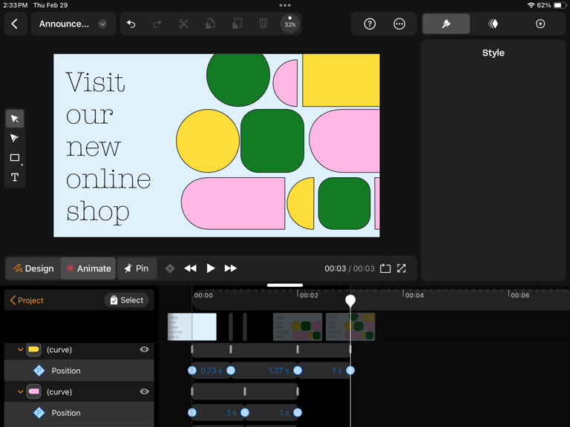Add a keyframe with the diamond icon
Image resolution: width=570 pixels, height=427 pixels.
170,268
